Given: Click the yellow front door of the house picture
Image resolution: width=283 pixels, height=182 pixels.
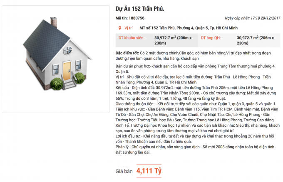Looking at the screenshot, I should (x=67, y=71).
